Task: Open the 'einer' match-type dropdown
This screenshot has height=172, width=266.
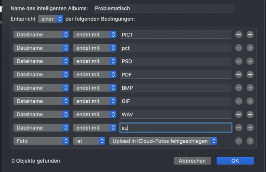Action: tap(51, 19)
